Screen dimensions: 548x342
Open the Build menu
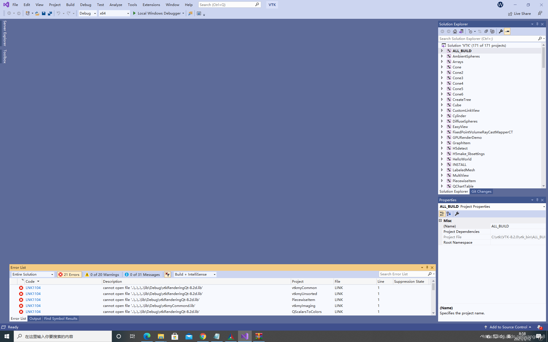click(x=70, y=5)
